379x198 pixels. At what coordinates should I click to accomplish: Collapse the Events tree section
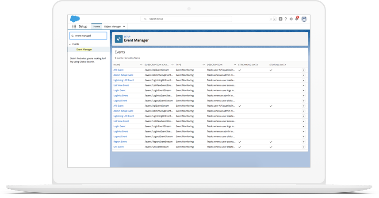[x=70, y=44]
